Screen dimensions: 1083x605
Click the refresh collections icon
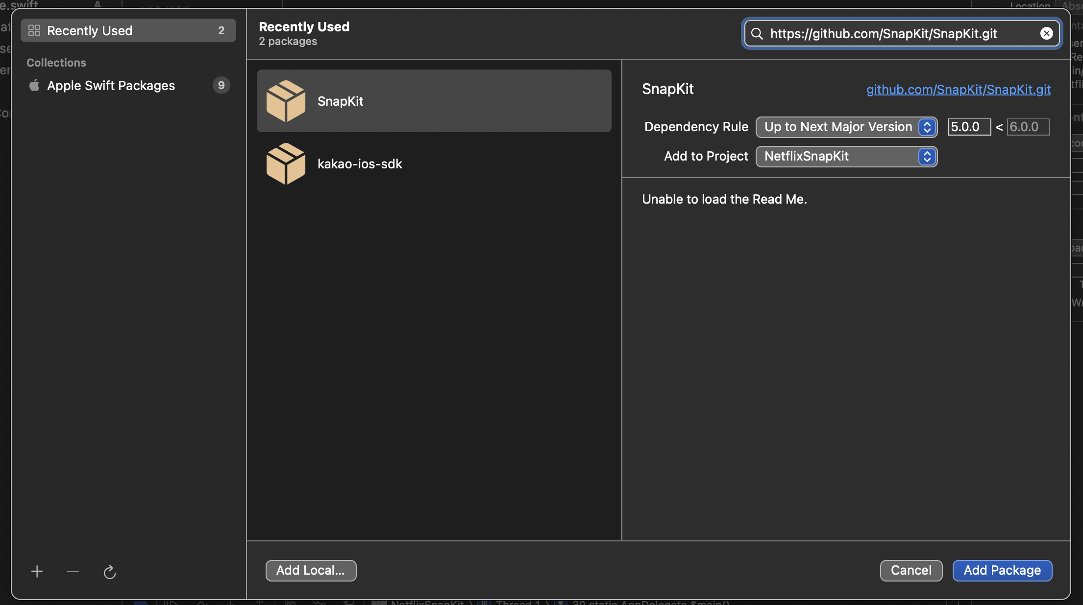tap(109, 571)
